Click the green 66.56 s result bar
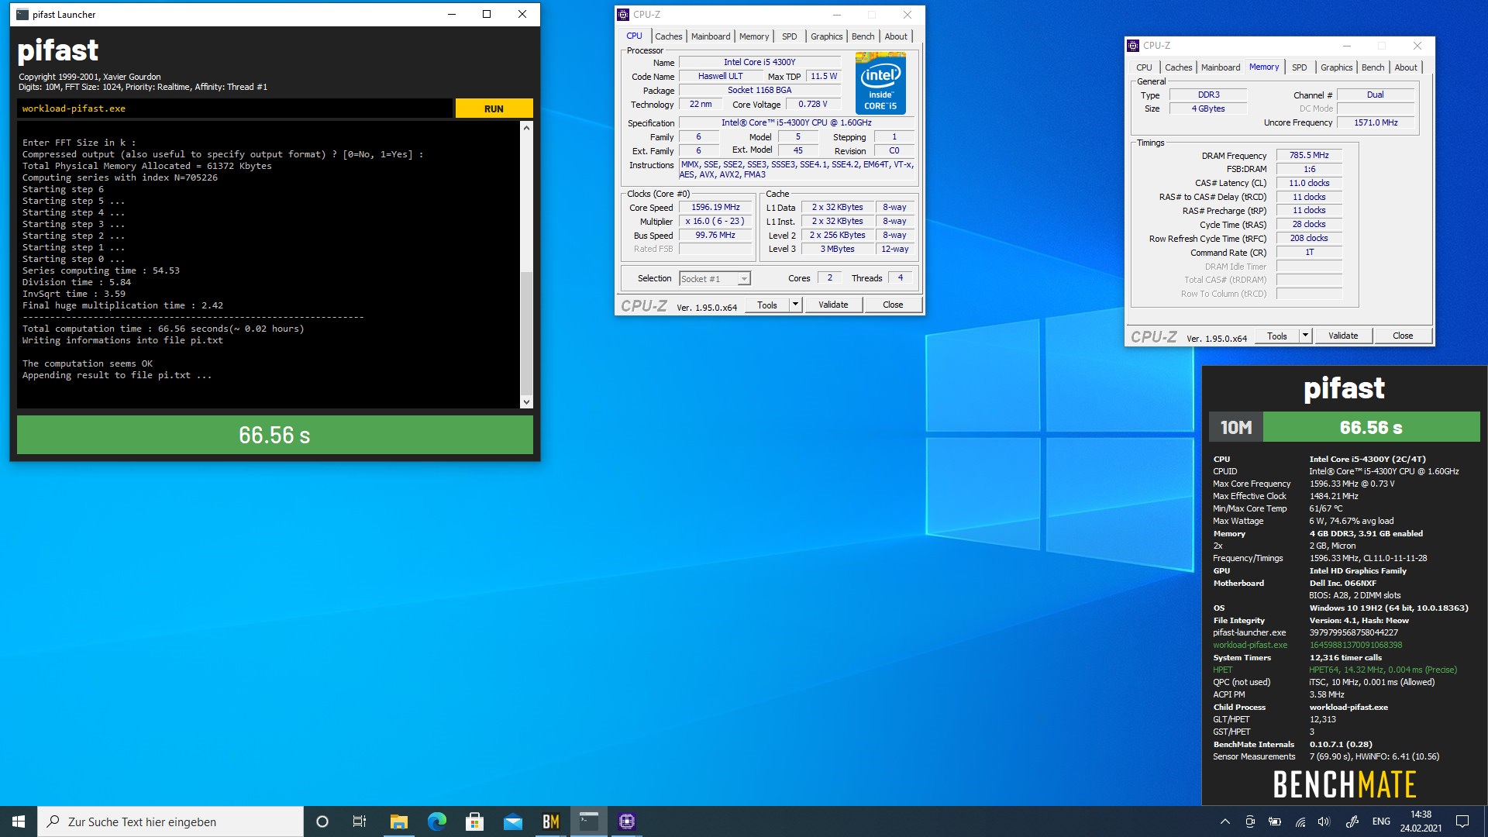Screen dimensions: 1488x837 point(274,435)
